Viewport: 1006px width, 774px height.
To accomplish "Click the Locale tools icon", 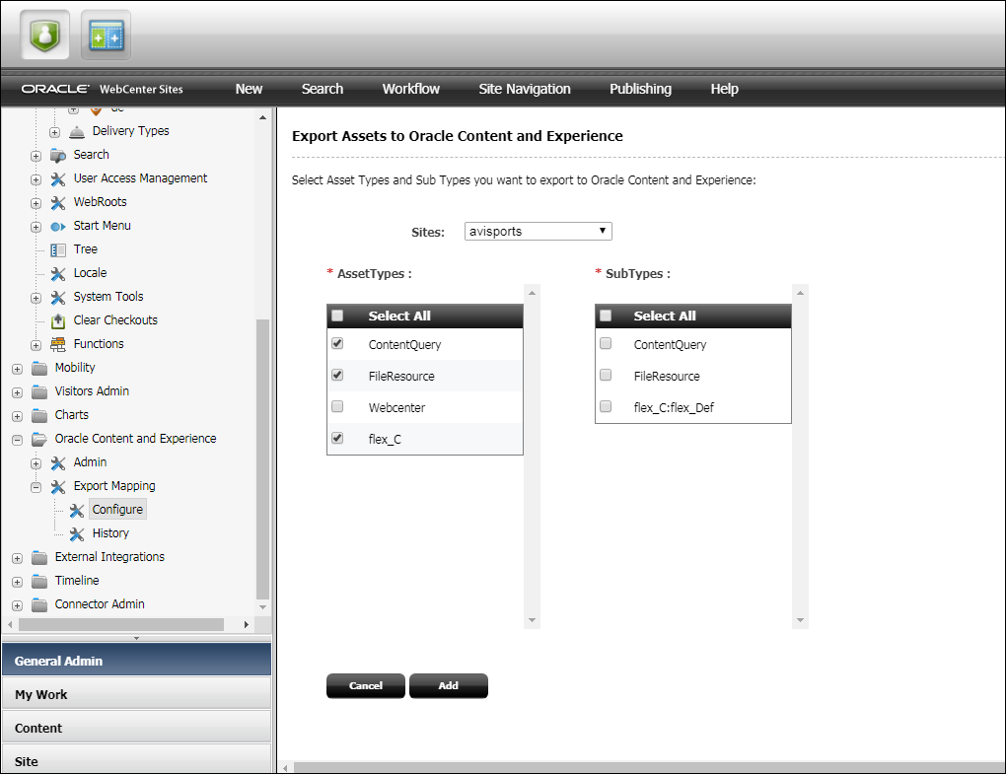I will pos(58,274).
